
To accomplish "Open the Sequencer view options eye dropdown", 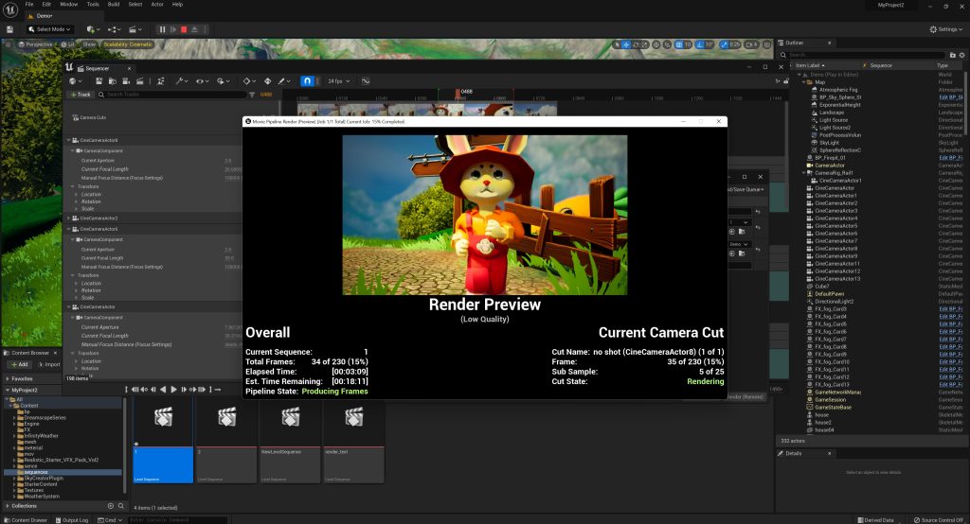I will click(203, 81).
